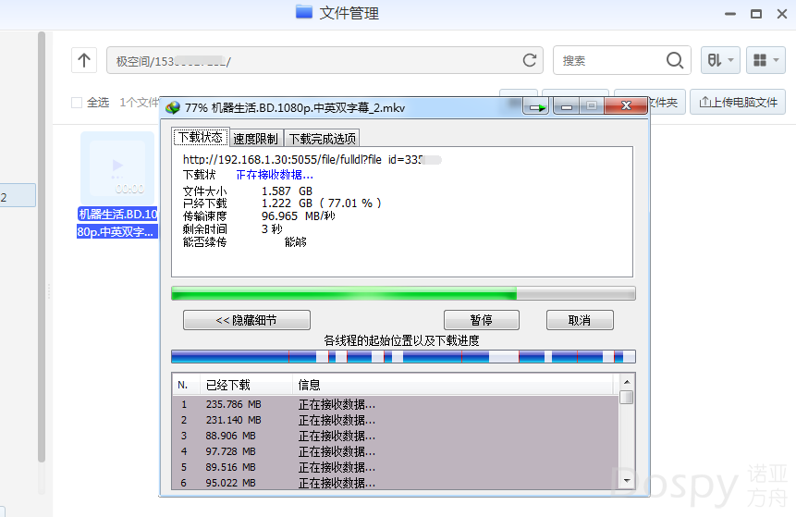Minimize the 文件管理 window

pos(730,14)
